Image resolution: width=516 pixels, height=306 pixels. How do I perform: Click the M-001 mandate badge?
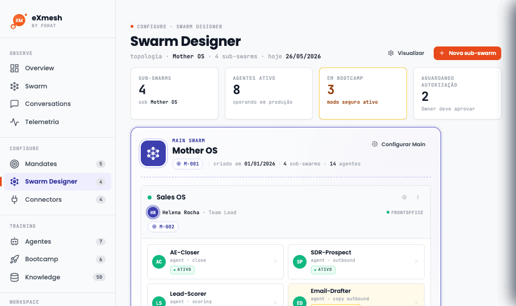(188, 164)
